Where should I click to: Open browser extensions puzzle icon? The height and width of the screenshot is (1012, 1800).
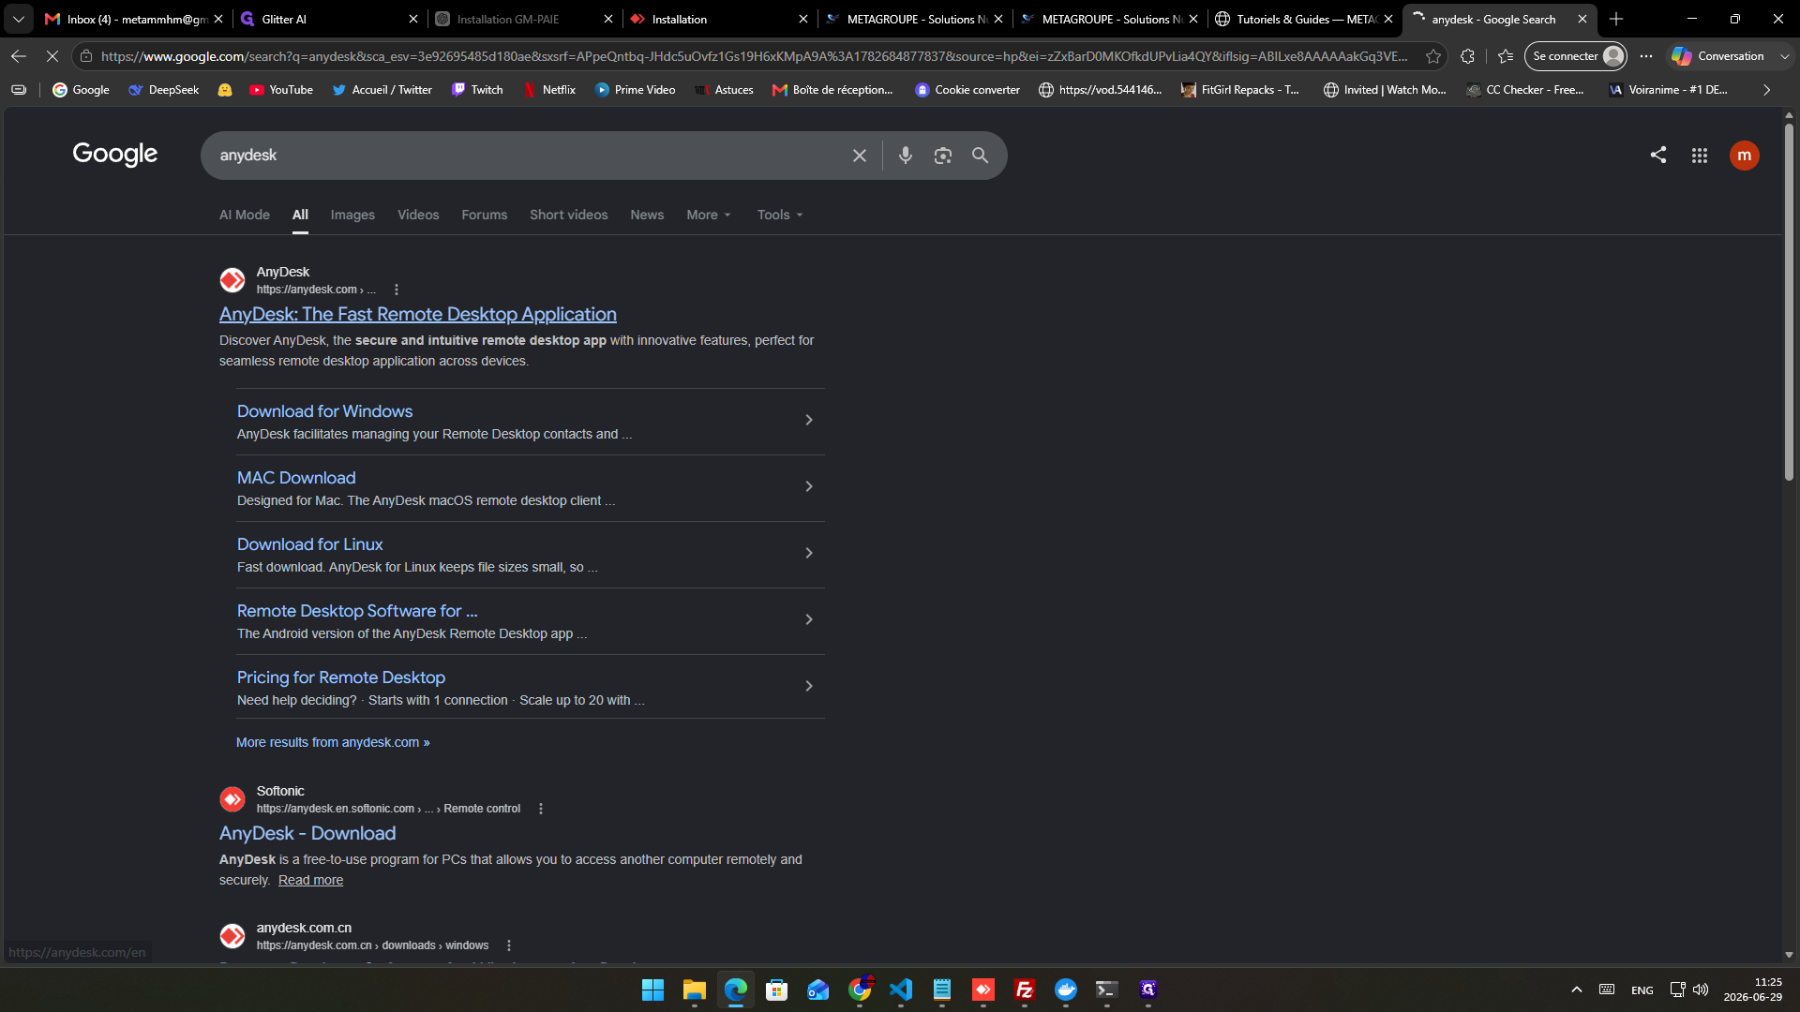(1467, 56)
